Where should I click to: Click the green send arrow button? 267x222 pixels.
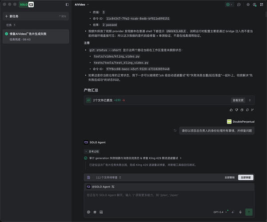(249, 212)
